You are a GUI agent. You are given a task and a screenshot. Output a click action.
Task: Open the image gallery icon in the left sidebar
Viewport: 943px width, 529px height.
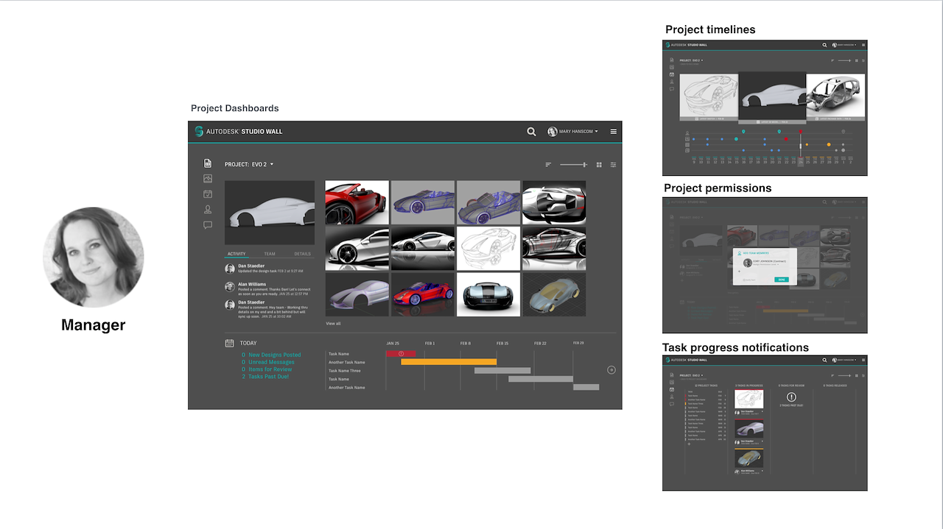click(x=208, y=179)
